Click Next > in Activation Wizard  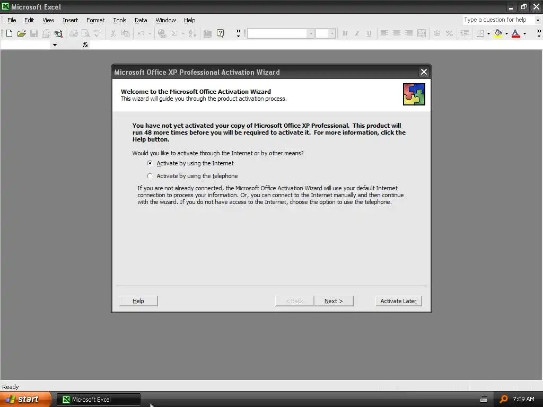click(x=334, y=301)
